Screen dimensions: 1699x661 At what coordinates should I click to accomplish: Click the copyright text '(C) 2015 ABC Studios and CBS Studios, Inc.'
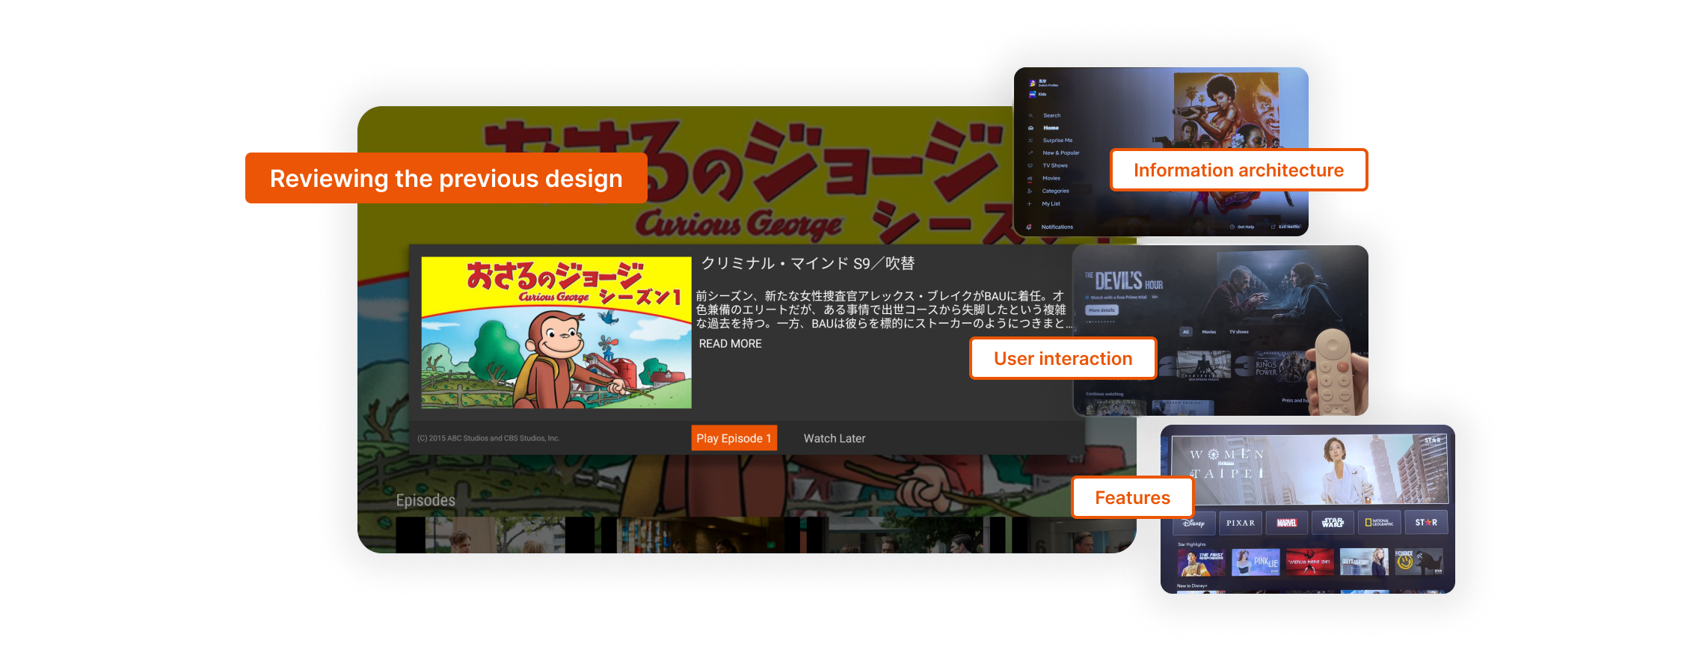coord(488,438)
